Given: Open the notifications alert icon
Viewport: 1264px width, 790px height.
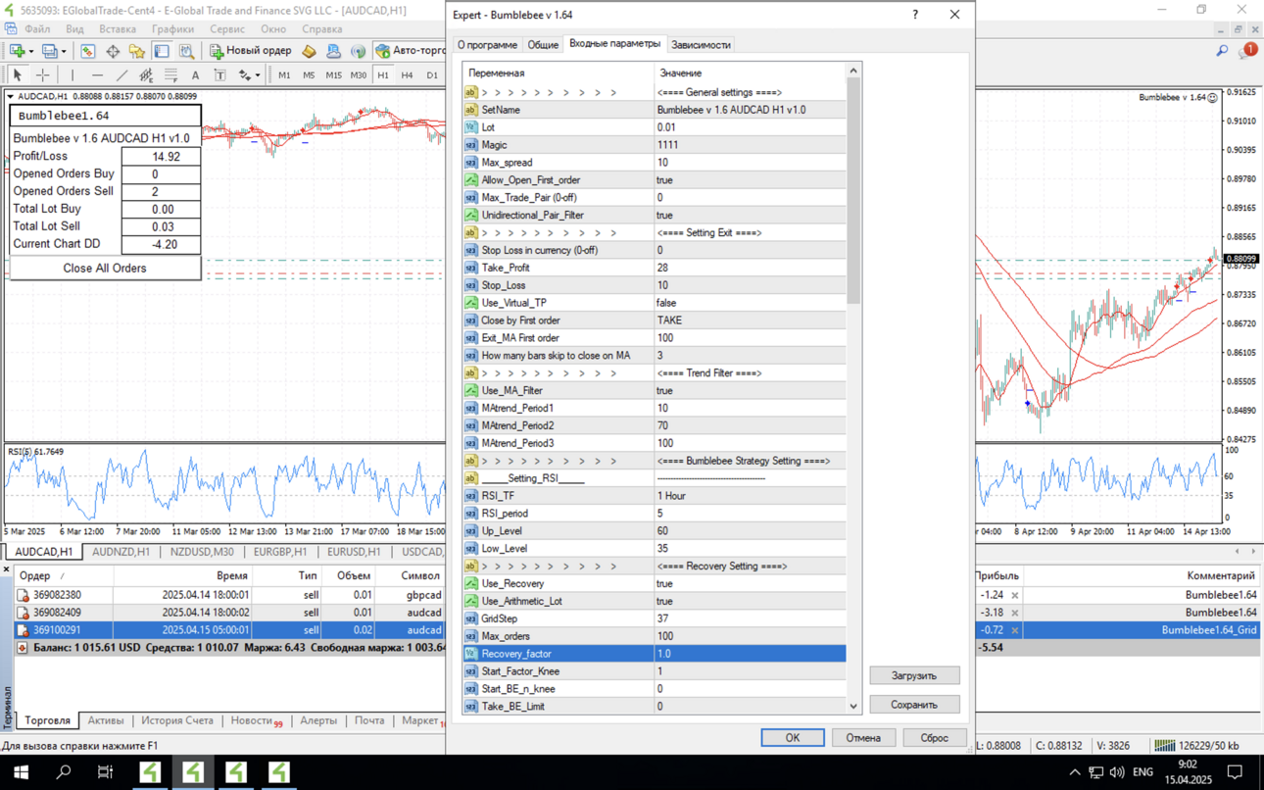Looking at the screenshot, I should 1248,51.
